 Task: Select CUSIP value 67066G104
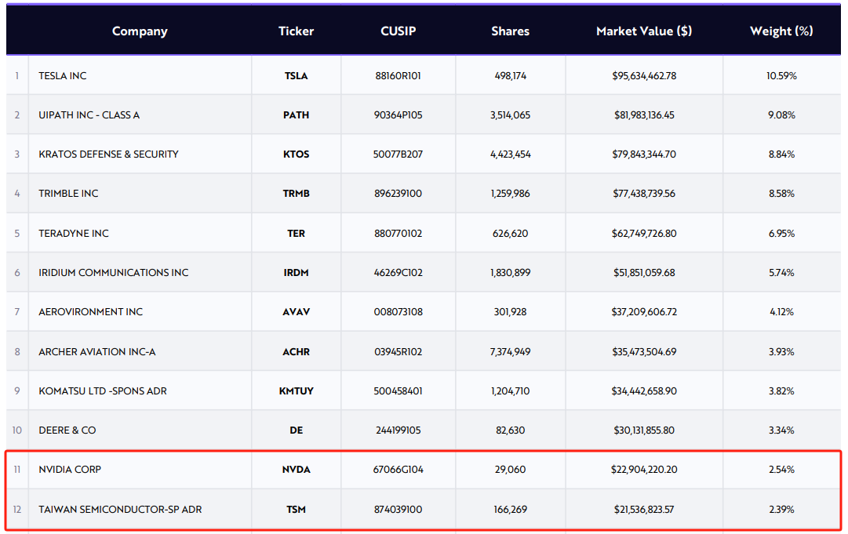[x=398, y=469]
